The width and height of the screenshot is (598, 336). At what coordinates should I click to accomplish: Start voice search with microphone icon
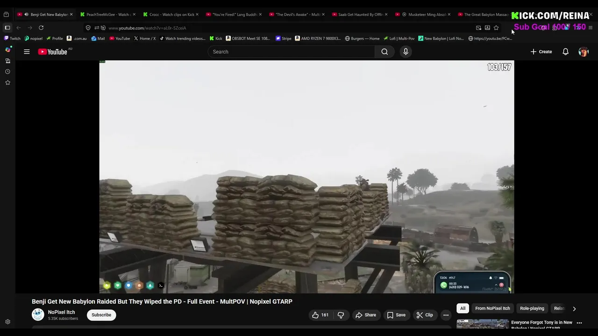tap(406, 52)
